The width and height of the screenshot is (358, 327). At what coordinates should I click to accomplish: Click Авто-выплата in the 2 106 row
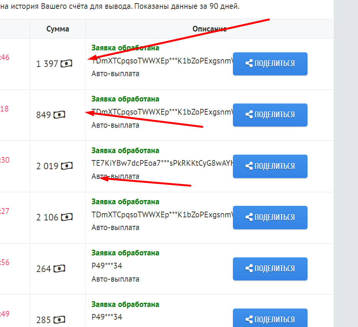pos(115,227)
